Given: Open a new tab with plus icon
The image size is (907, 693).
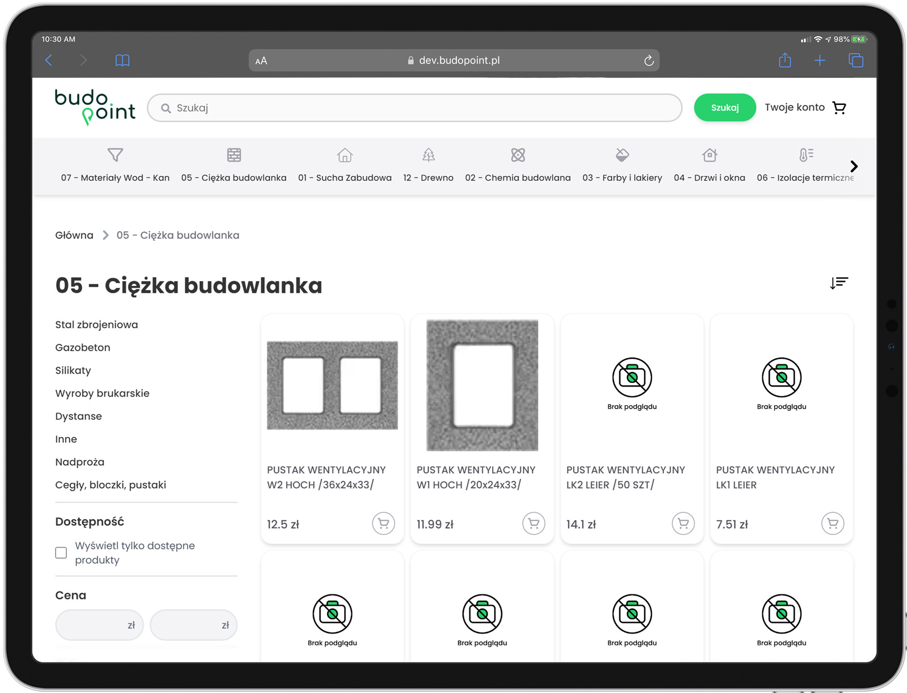Looking at the screenshot, I should click(x=820, y=60).
